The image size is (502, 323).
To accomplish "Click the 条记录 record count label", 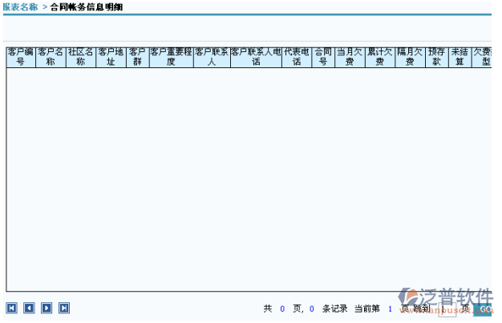I will click(334, 309).
